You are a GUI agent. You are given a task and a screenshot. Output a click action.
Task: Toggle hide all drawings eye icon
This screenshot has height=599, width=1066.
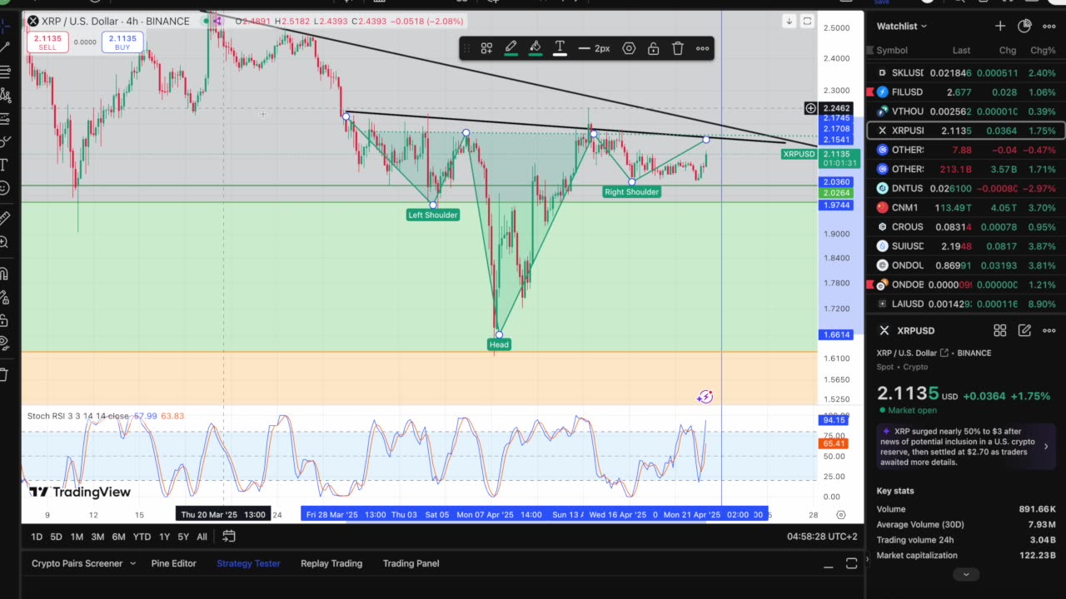5,344
